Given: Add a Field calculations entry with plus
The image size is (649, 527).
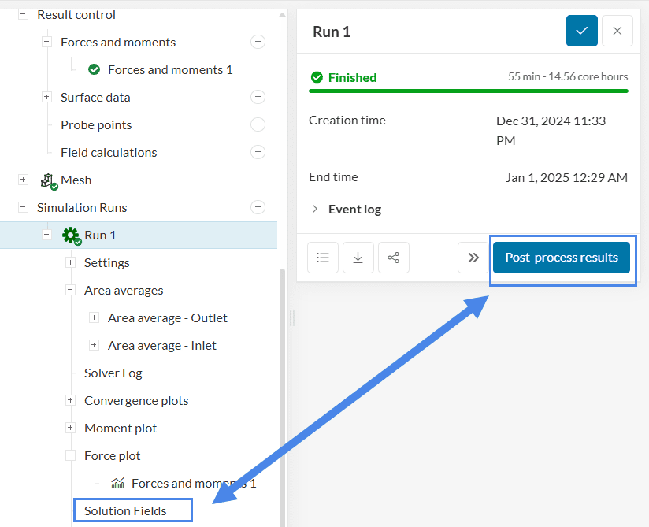Looking at the screenshot, I should click(x=258, y=152).
